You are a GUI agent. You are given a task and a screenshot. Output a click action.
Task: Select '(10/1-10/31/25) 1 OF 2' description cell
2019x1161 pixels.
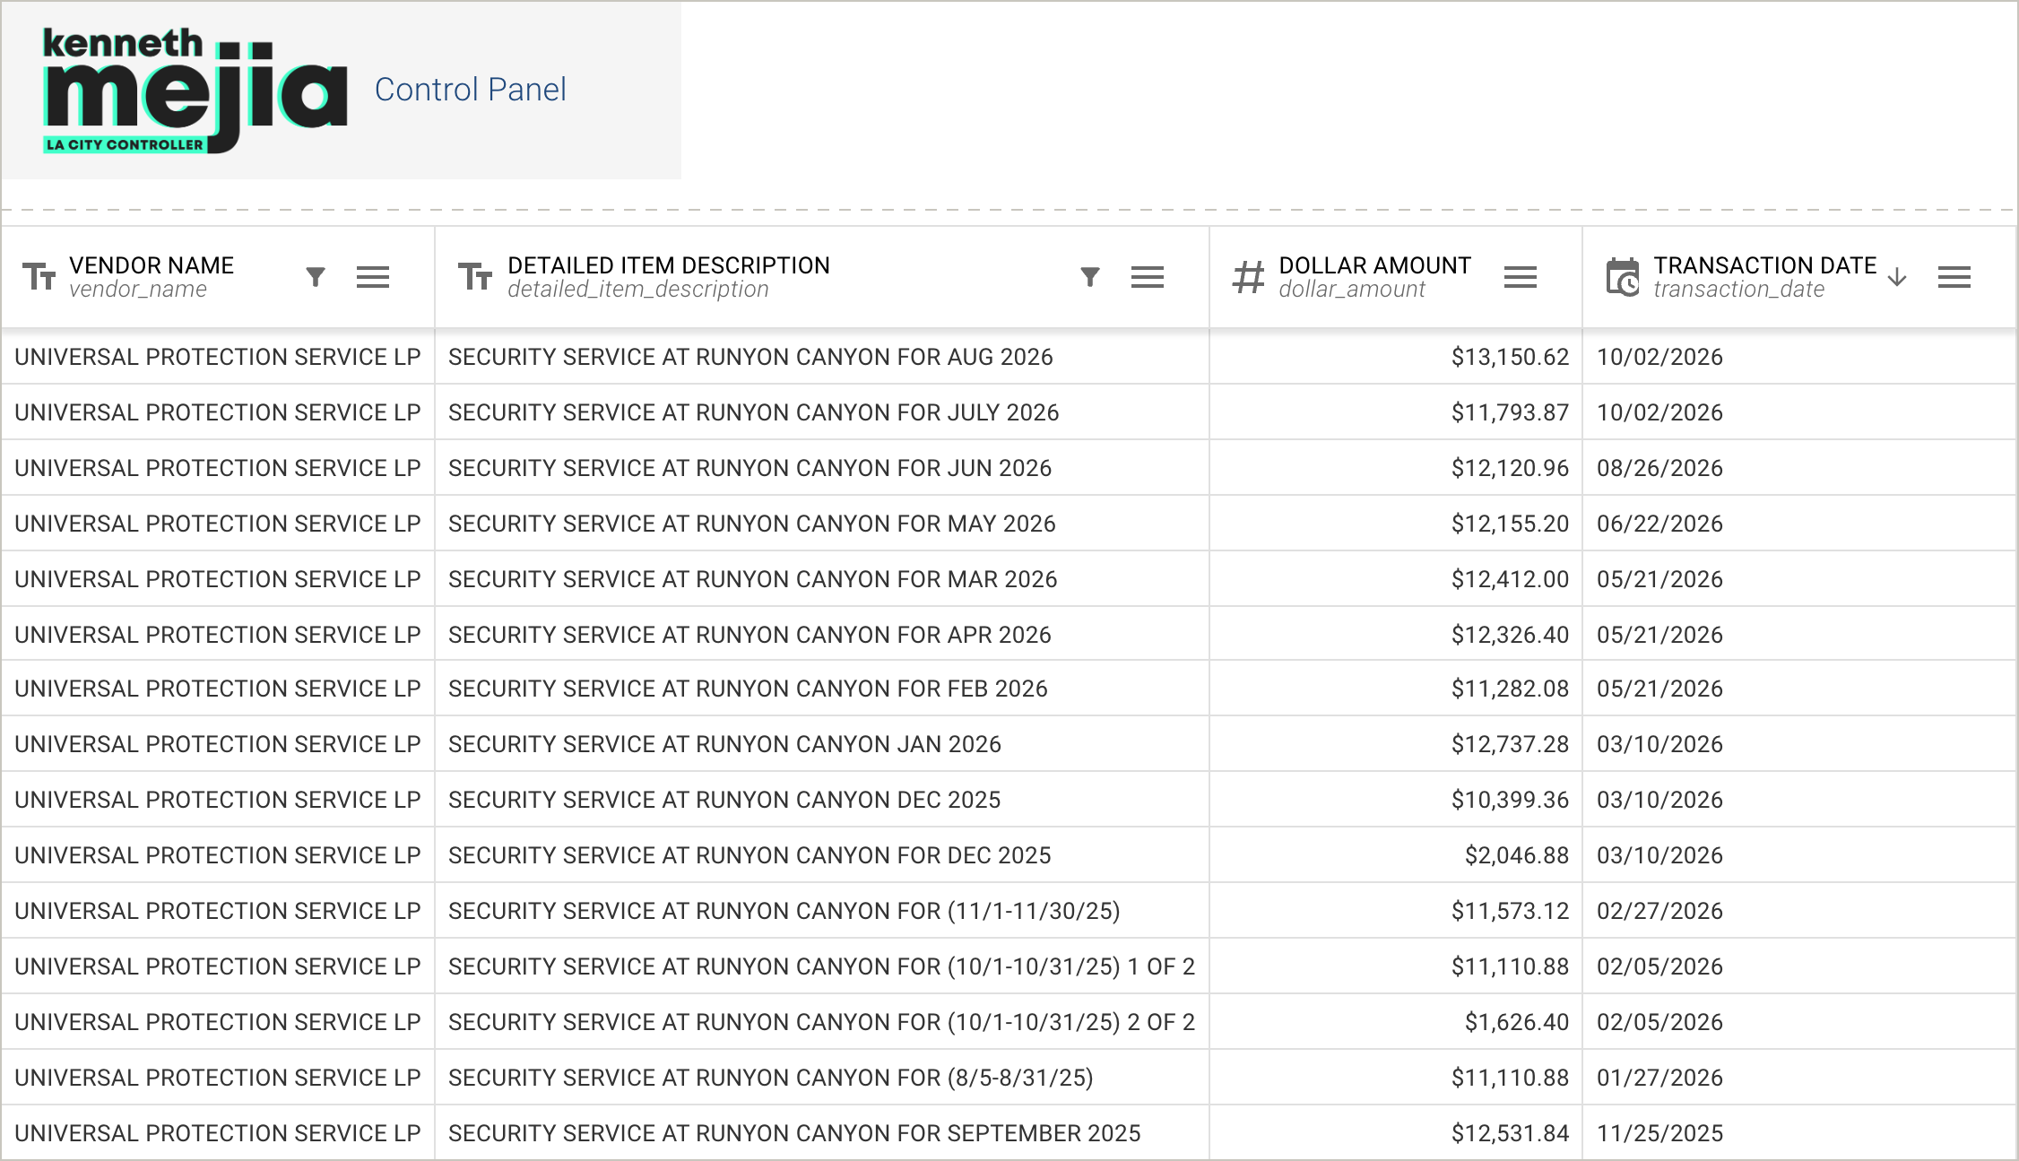point(822,966)
